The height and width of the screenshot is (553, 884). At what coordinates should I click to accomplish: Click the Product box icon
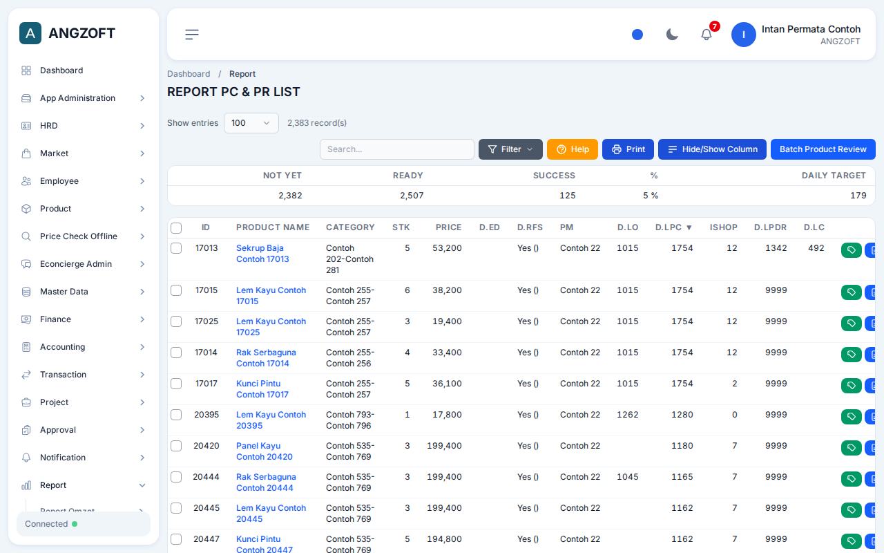pyautogui.click(x=26, y=209)
